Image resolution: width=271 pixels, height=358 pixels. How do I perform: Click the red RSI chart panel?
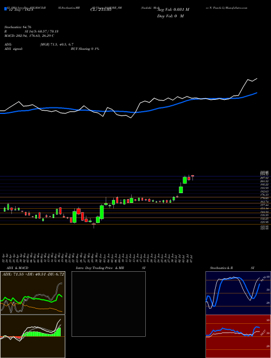(x=238, y=336)
